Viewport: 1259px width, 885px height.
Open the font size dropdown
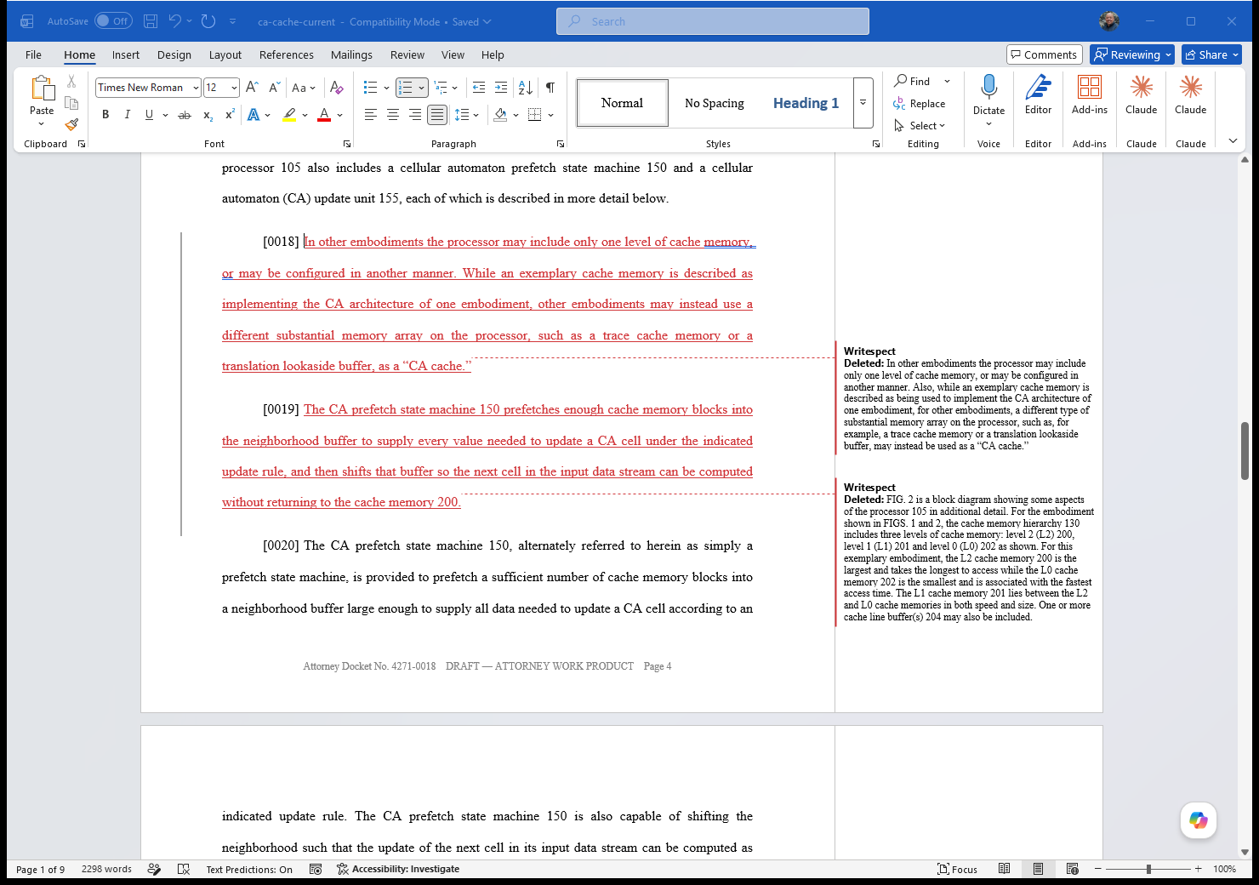(x=234, y=88)
